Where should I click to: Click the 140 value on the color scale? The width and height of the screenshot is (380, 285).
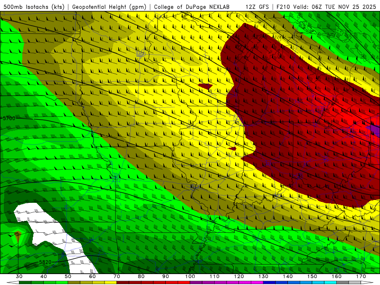288,276
